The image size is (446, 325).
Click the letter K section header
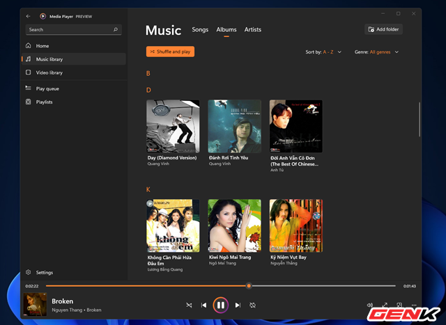point(148,189)
